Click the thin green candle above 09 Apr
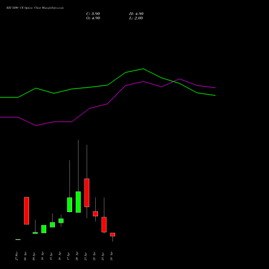Image resolution: width=269 pixels, height=269 pixels. 35,233
